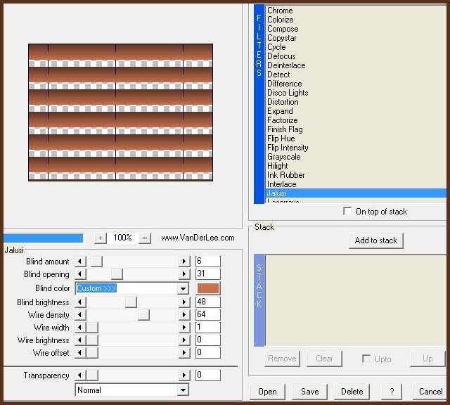Click the Cancel button
The image size is (450, 405).
point(430,392)
